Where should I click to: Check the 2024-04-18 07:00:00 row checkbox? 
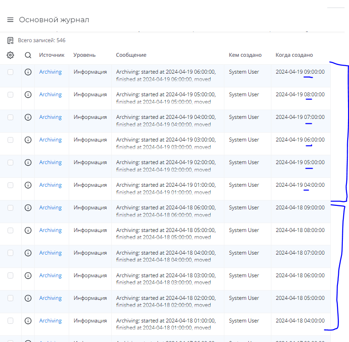(11, 253)
